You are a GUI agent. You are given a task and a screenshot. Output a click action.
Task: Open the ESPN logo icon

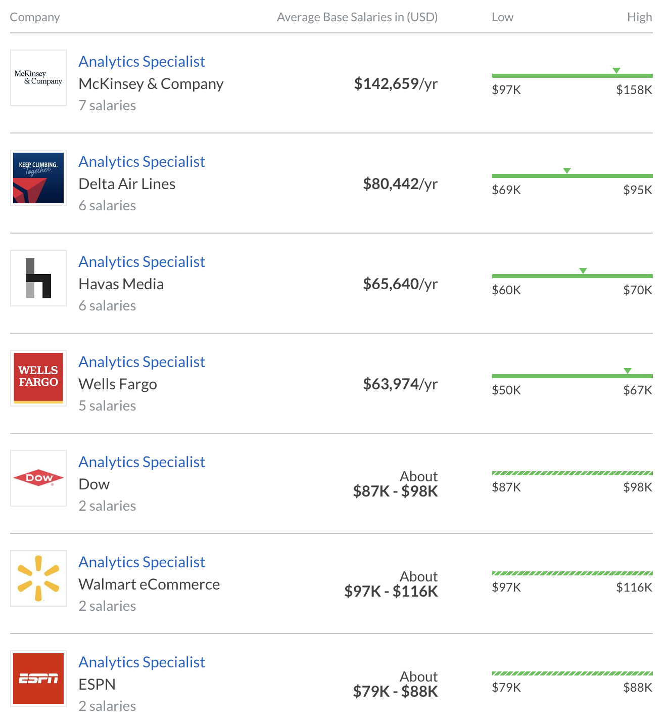pyautogui.click(x=38, y=679)
